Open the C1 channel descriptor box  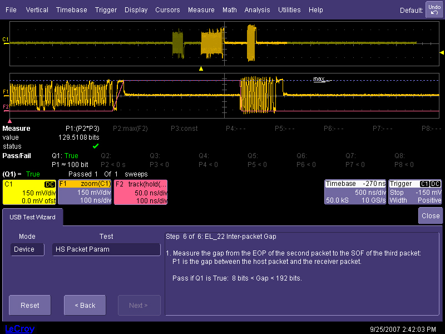coord(29,192)
